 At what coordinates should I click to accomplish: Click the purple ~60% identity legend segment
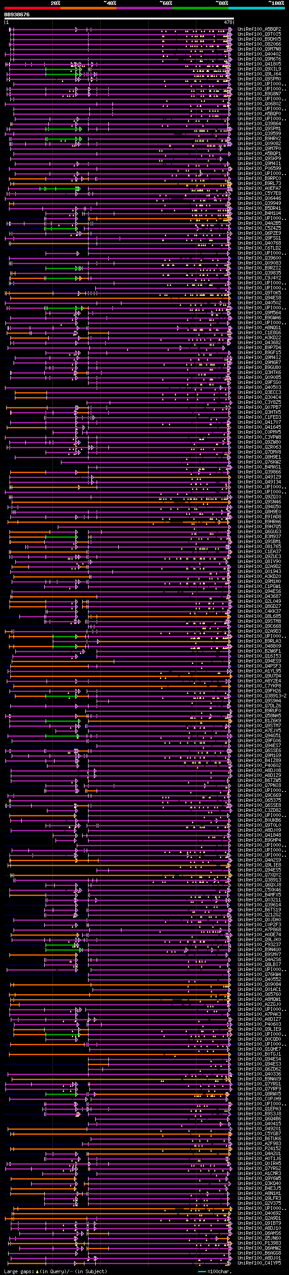tap(145, 9)
